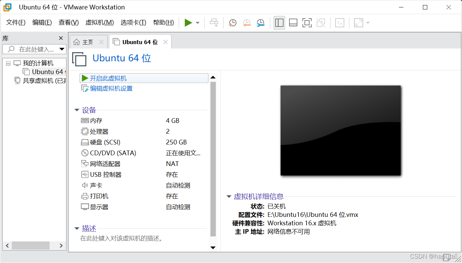This screenshot has width=462, height=263.
Task: Open the stretch display dropdown arrow
Action: [368, 23]
